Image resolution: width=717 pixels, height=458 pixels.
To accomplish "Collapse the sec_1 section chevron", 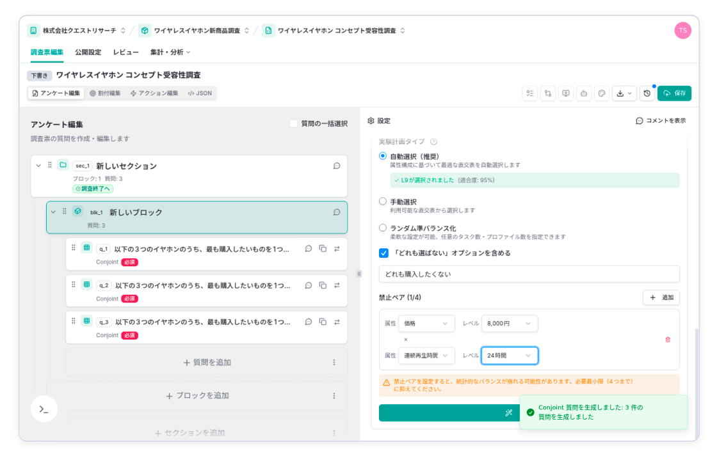I will (x=38, y=166).
